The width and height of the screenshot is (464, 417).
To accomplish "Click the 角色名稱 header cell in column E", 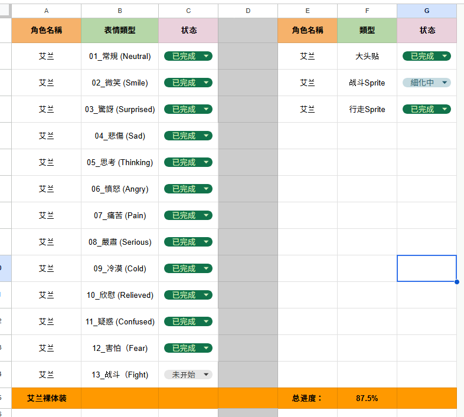I will (x=308, y=30).
